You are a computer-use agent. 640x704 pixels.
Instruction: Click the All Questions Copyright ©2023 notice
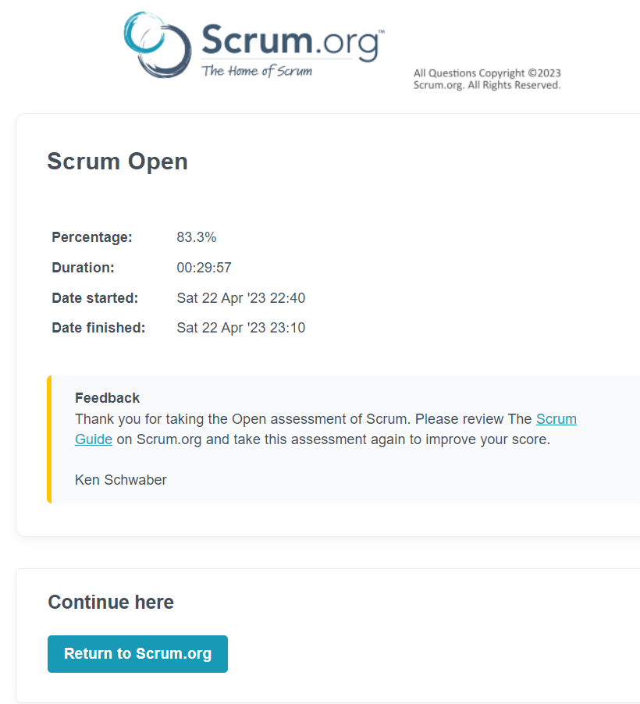tap(487, 79)
